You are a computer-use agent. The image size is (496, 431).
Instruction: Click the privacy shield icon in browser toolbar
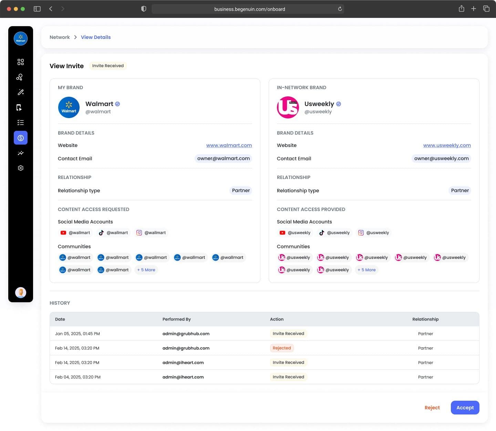[144, 9]
